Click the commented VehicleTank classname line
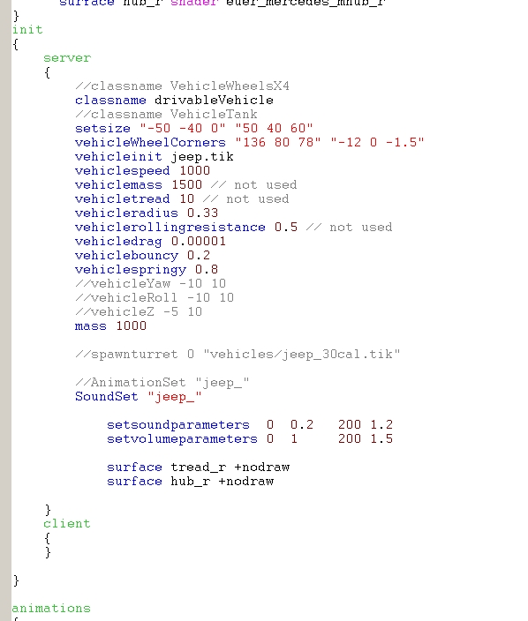The height and width of the screenshot is (621, 528). tap(167, 115)
